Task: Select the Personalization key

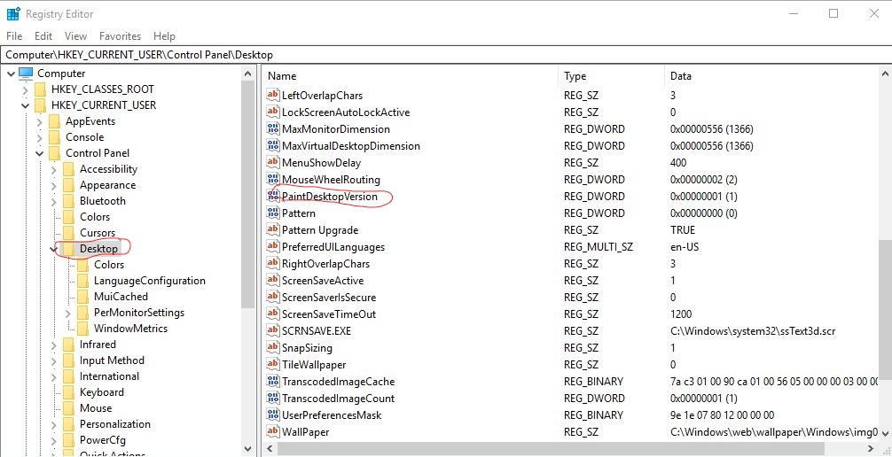Action: tap(115, 423)
